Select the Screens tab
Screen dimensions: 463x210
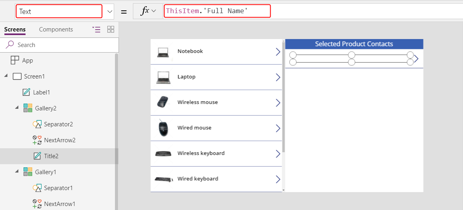coord(15,29)
